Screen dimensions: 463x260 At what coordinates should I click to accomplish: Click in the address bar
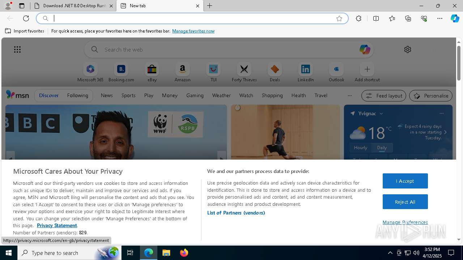(x=192, y=18)
